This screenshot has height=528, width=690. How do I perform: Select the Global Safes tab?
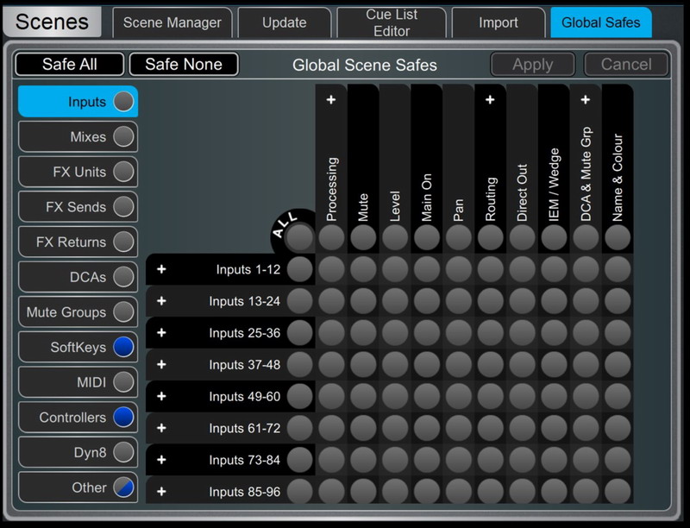coord(600,22)
